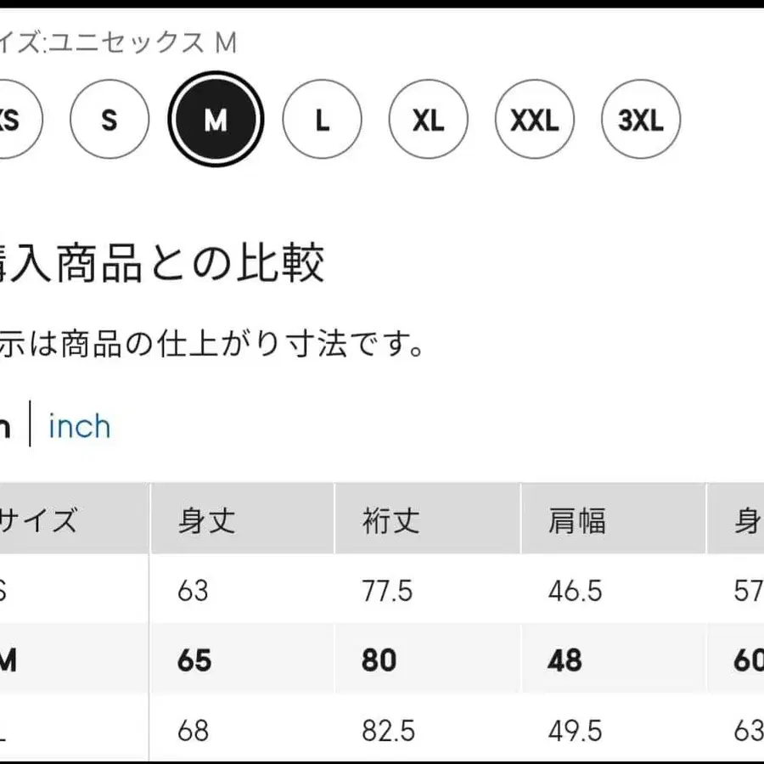Click the 80 sleeve length cell
764x764 pixels.
[x=379, y=660]
